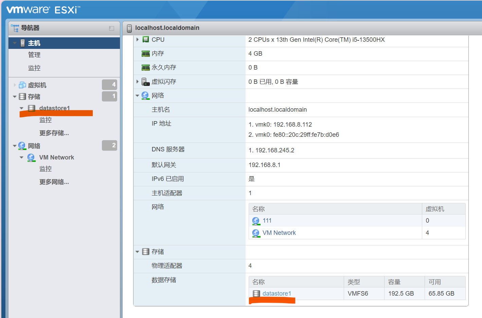Collapse the 网络 hardware section
This screenshot has height=318, width=482.
pyautogui.click(x=137, y=96)
